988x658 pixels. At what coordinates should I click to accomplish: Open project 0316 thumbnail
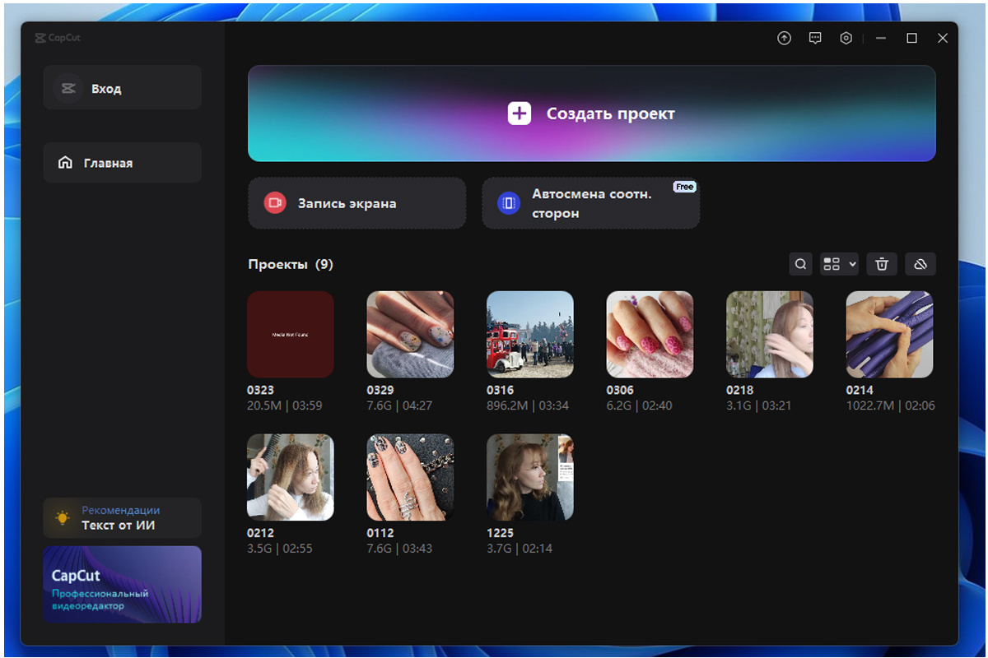[x=530, y=334]
